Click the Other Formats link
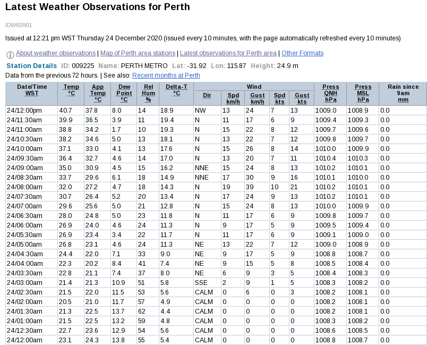This screenshot has width=427, height=345. coord(302,53)
